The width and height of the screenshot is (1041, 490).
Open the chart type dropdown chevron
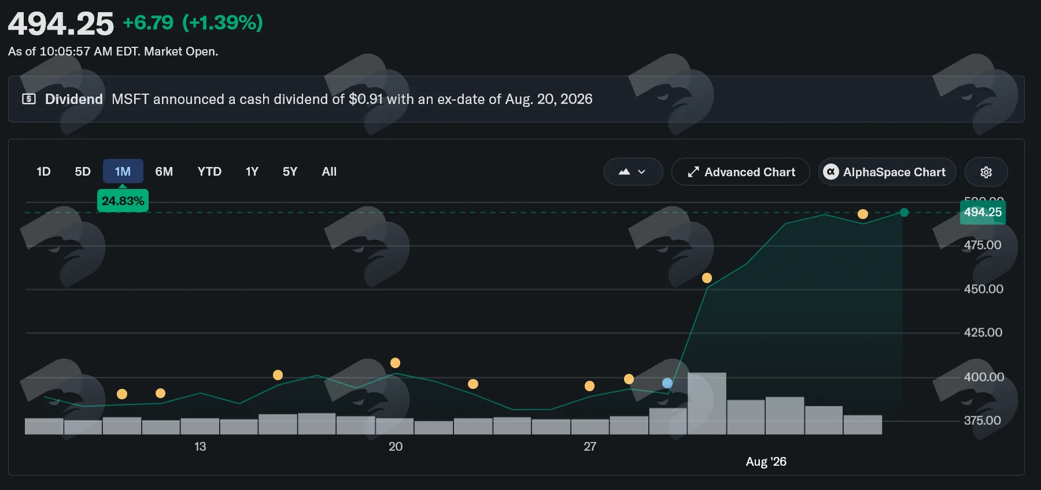(x=641, y=172)
